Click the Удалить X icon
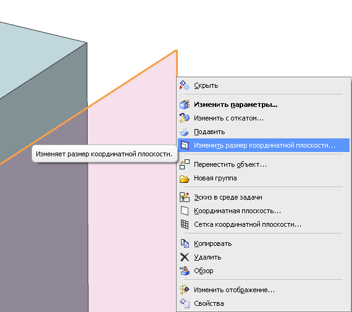This screenshot has height=312, width=352. [x=184, y=257]
